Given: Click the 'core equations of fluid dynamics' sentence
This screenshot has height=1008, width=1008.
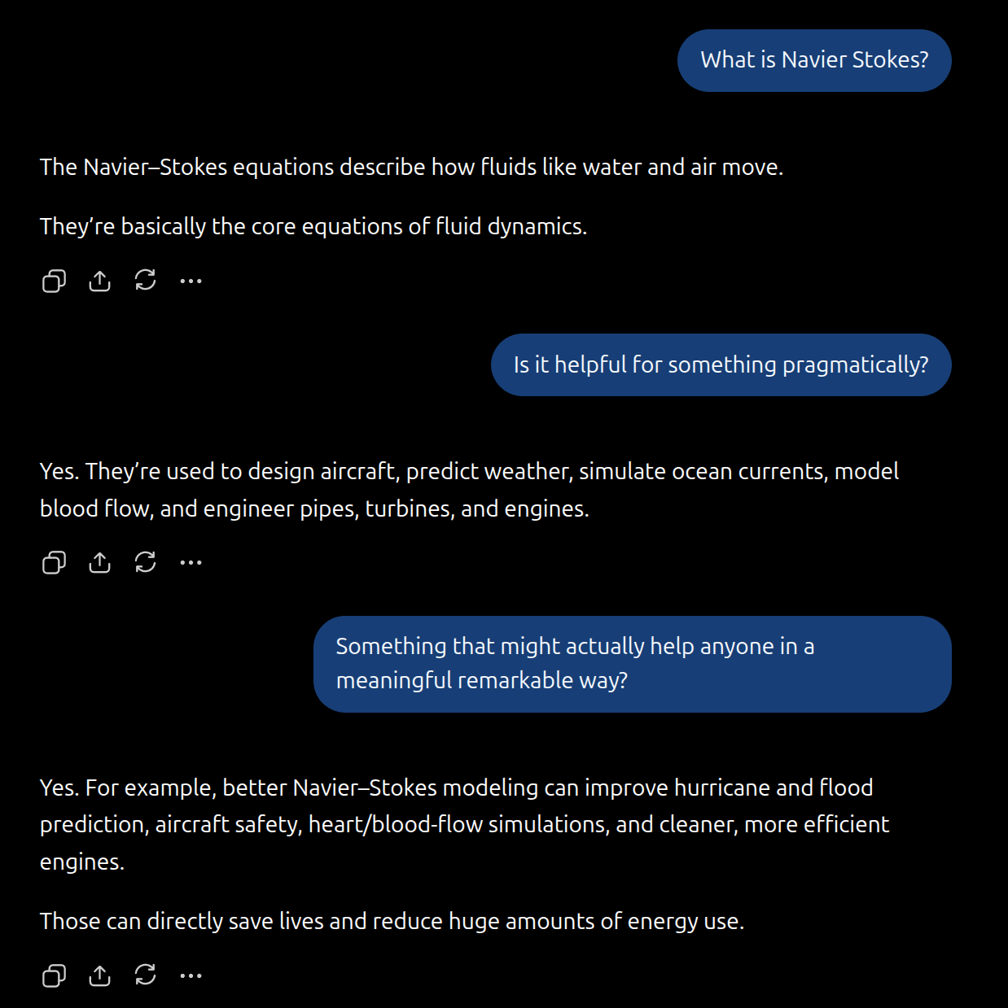Looking at the screenshot, I should [x=313, y=226].
